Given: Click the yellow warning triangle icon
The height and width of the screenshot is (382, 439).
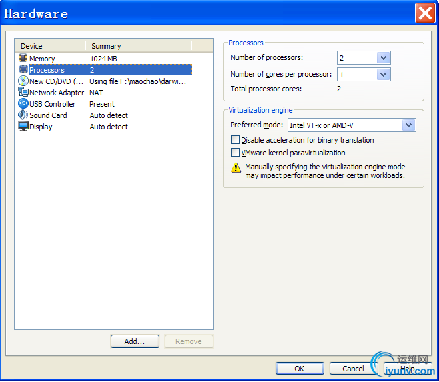Looking at the screenshot, I should click(x=236, y=168).
